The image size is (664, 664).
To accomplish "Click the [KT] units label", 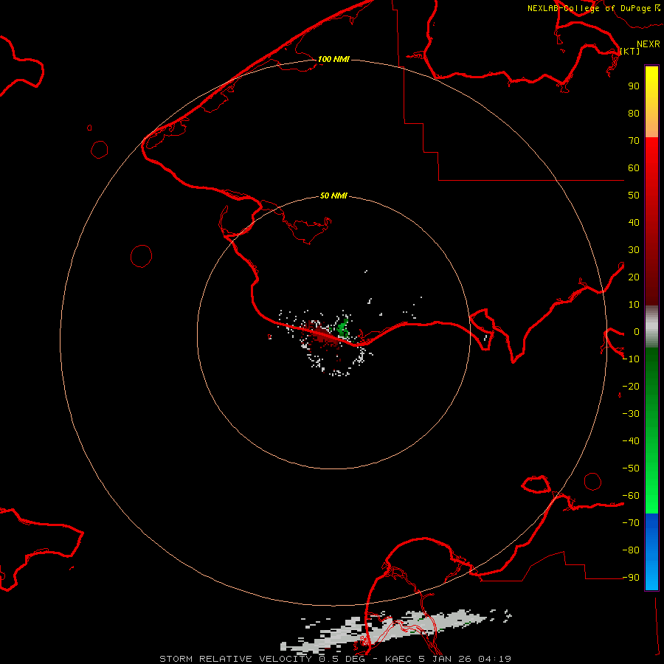I will pyautogui.click(x=630, y=51).
